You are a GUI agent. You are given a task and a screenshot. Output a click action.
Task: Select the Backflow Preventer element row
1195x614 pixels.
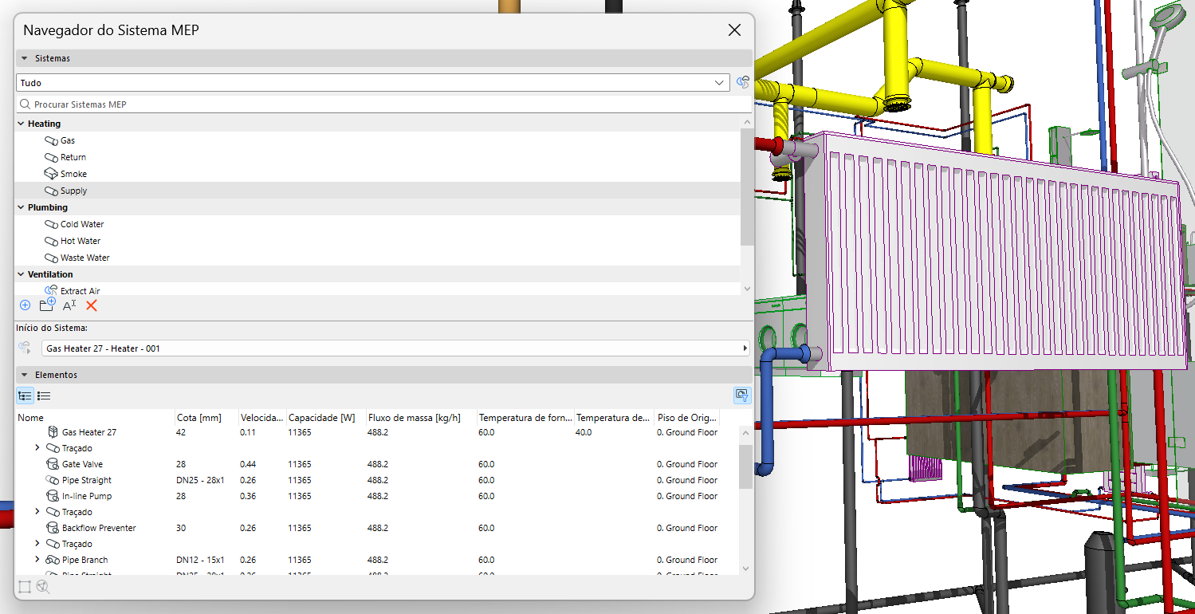[x=99, y=528]
